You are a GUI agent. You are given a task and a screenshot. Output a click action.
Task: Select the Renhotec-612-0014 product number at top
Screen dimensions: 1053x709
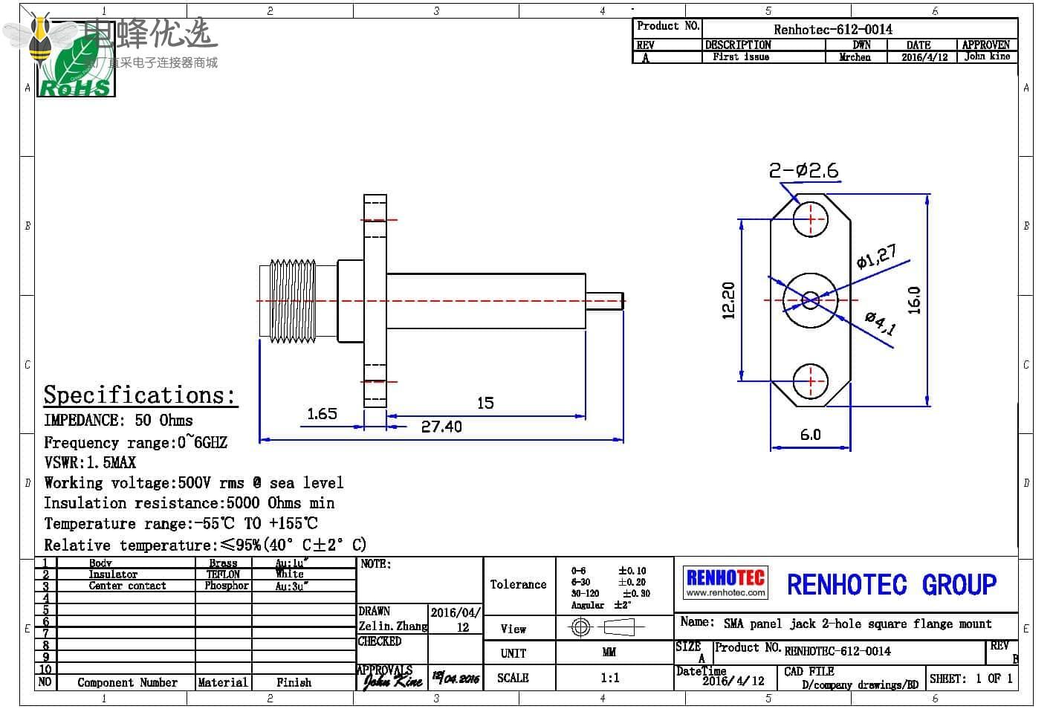point(833,30)
